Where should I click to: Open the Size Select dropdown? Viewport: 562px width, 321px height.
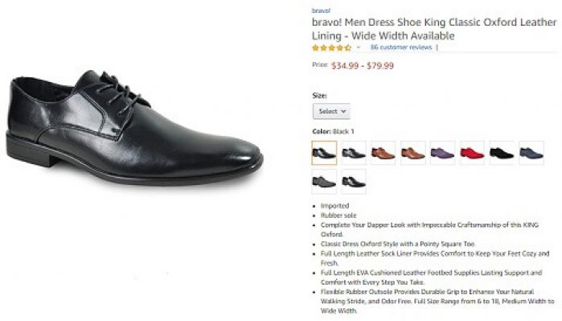pyautogui.click(x=331, y=111)
